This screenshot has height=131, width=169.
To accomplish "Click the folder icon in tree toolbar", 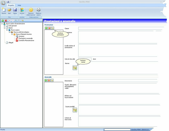I will (23, 21).
